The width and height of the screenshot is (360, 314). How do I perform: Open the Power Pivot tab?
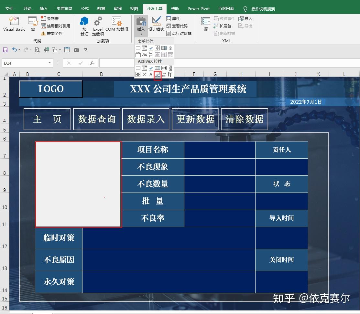[198, 8]
